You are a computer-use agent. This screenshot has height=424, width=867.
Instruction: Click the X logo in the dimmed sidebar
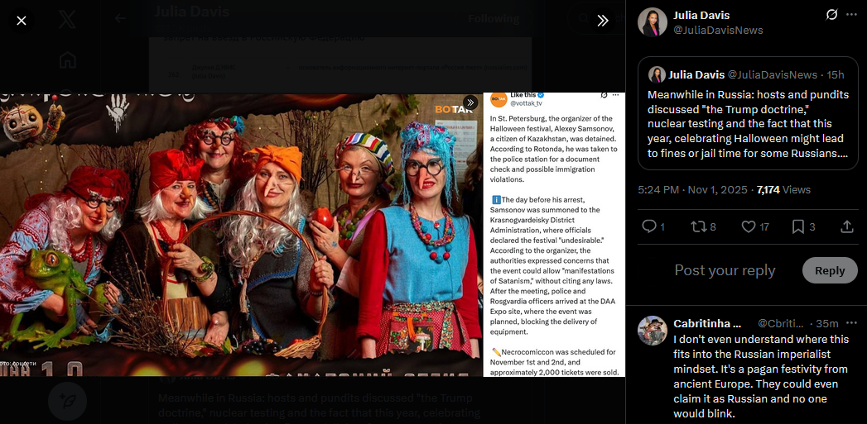pyautogui.click(x=67, y=21)
